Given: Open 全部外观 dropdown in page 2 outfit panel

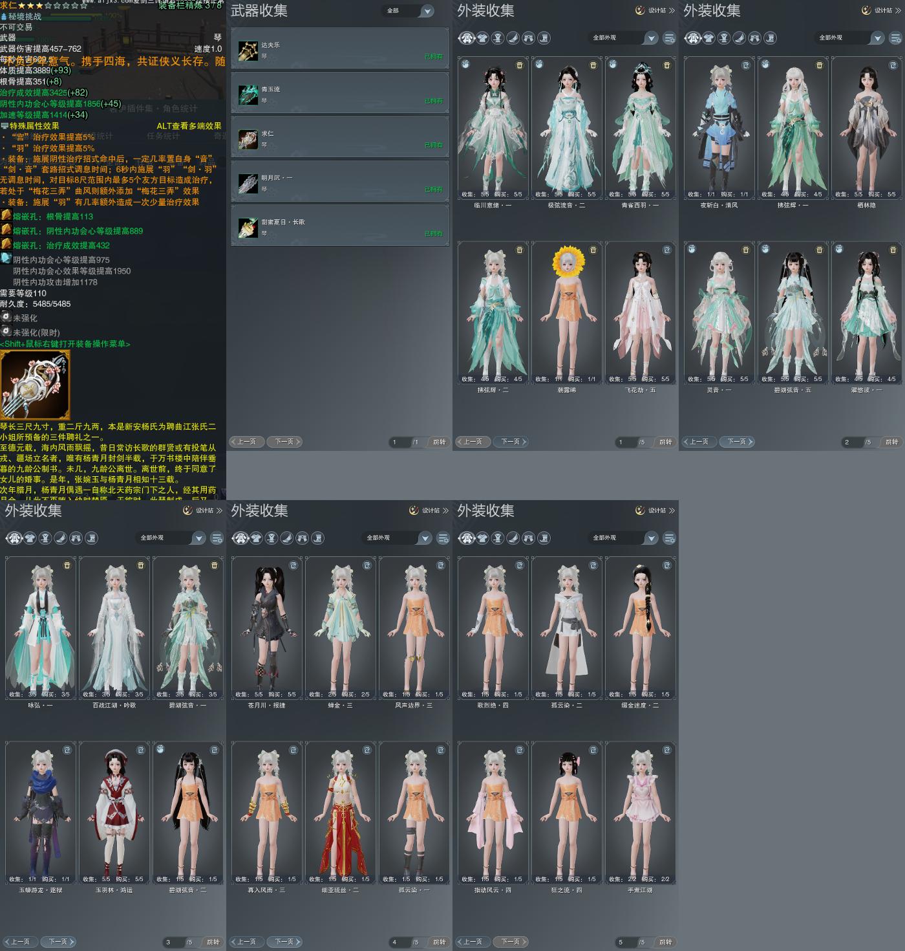Looking at the screenshot, I should tap(849, 38).
